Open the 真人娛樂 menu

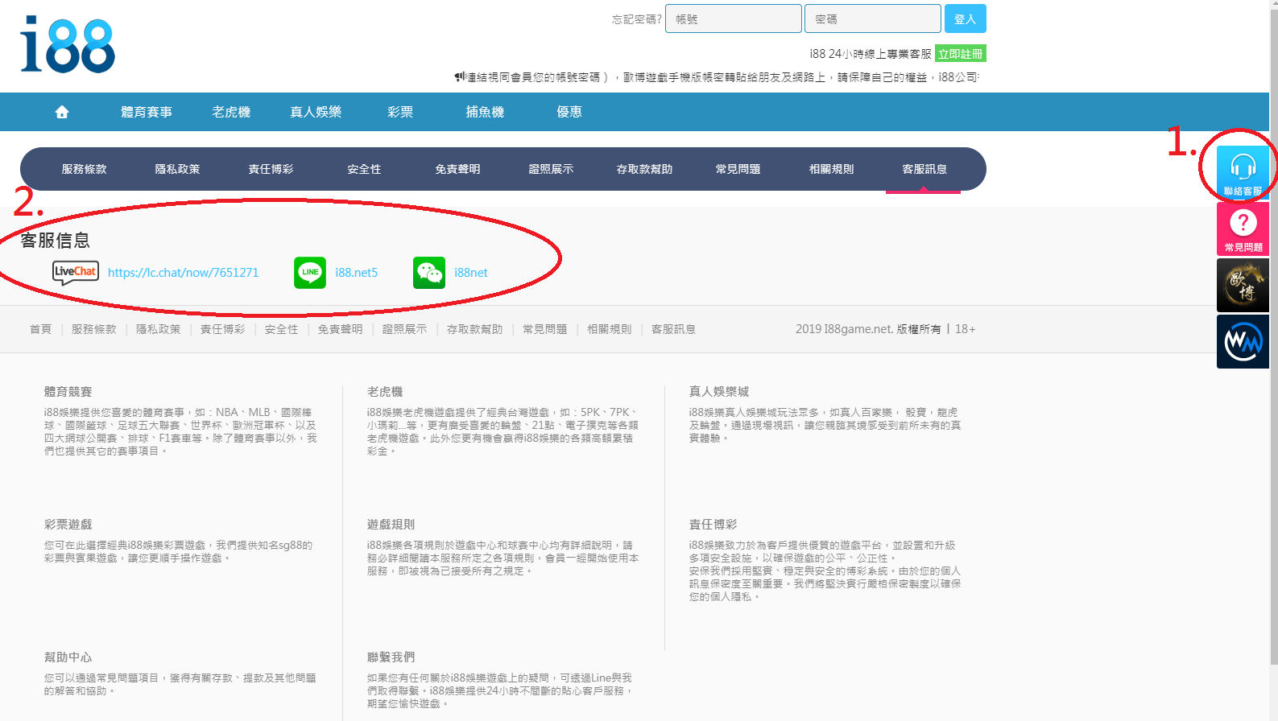[316, 112]
